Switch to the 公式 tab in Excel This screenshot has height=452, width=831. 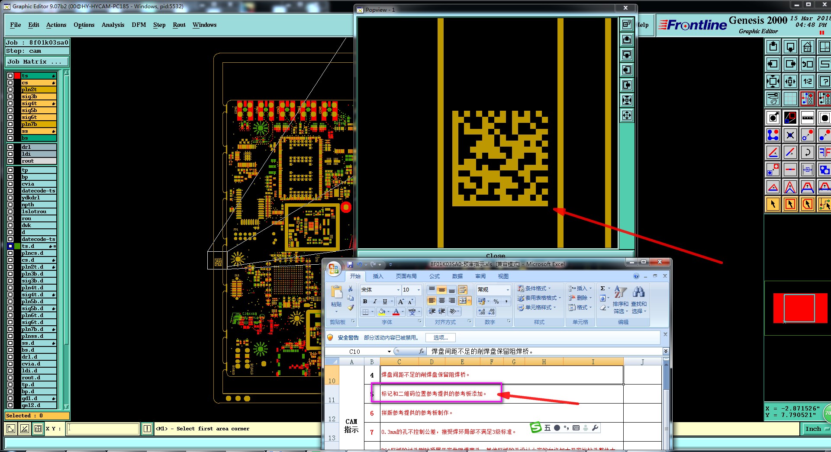[x=434, y=276]
